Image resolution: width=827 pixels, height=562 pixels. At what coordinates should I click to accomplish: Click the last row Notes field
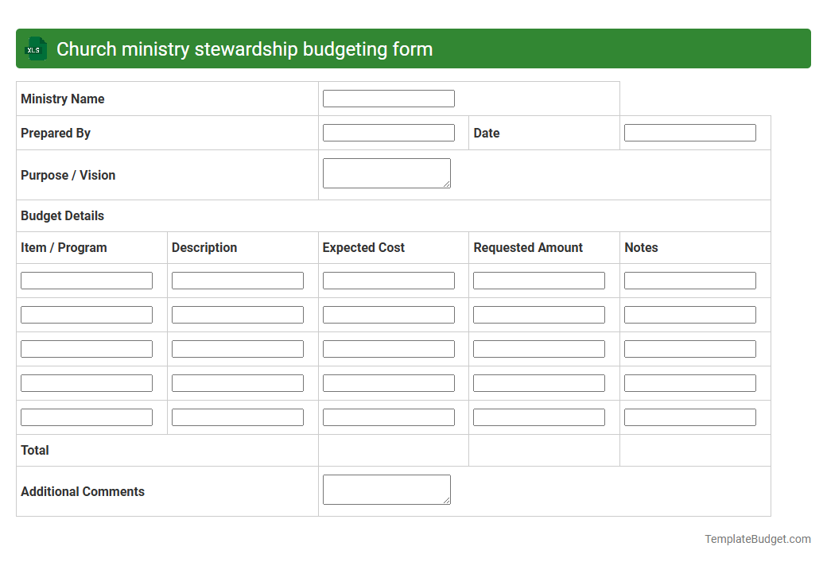tap(689, 417)
